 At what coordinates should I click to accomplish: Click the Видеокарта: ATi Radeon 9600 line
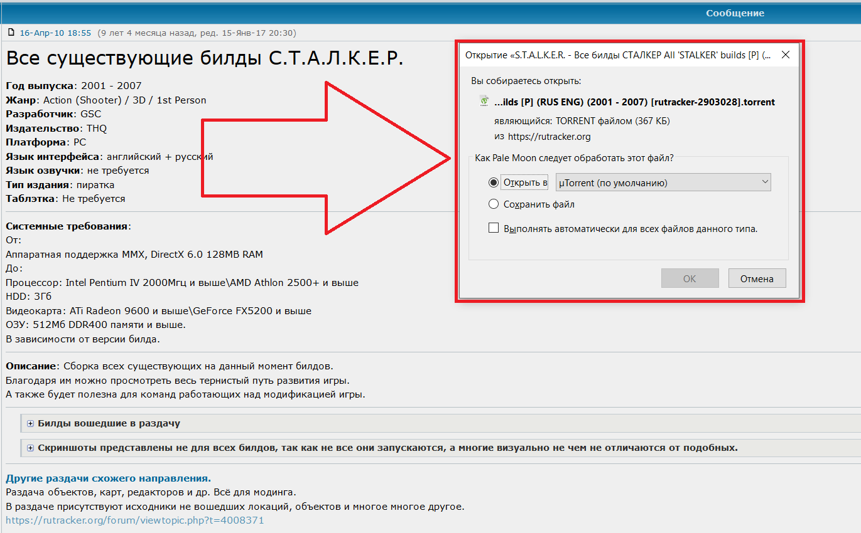pos(158,311)
